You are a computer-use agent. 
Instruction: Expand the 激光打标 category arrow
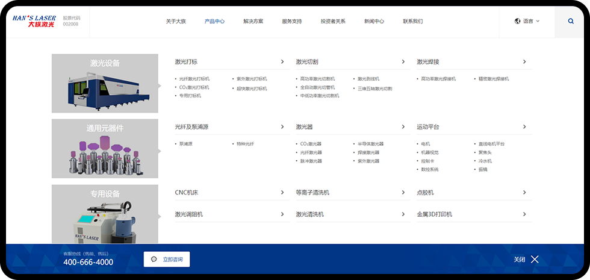tap(282, 61)
